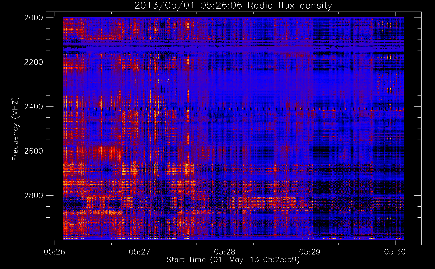Click the 05:30 time tick label

point(395,252)
